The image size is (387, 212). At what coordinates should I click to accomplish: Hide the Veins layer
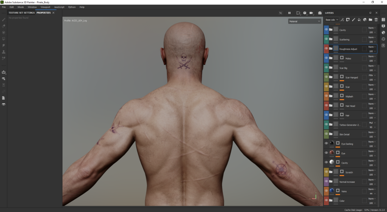[326, 191]
